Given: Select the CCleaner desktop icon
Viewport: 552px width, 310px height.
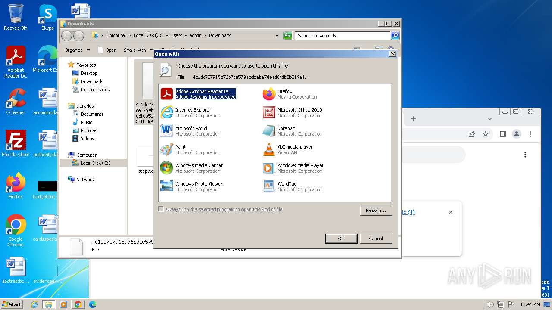Looking at the screenshot, I should (16, 102).
